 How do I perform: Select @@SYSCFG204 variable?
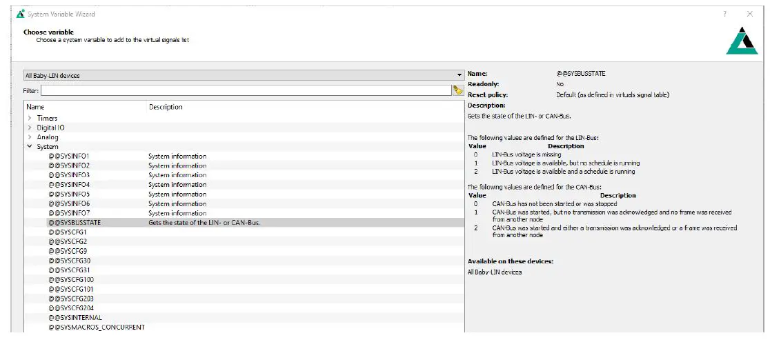pyautogui.click(x=71, y=308)
